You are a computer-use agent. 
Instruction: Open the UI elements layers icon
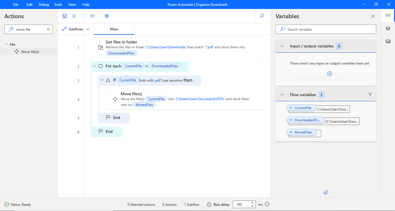(388, 28)
